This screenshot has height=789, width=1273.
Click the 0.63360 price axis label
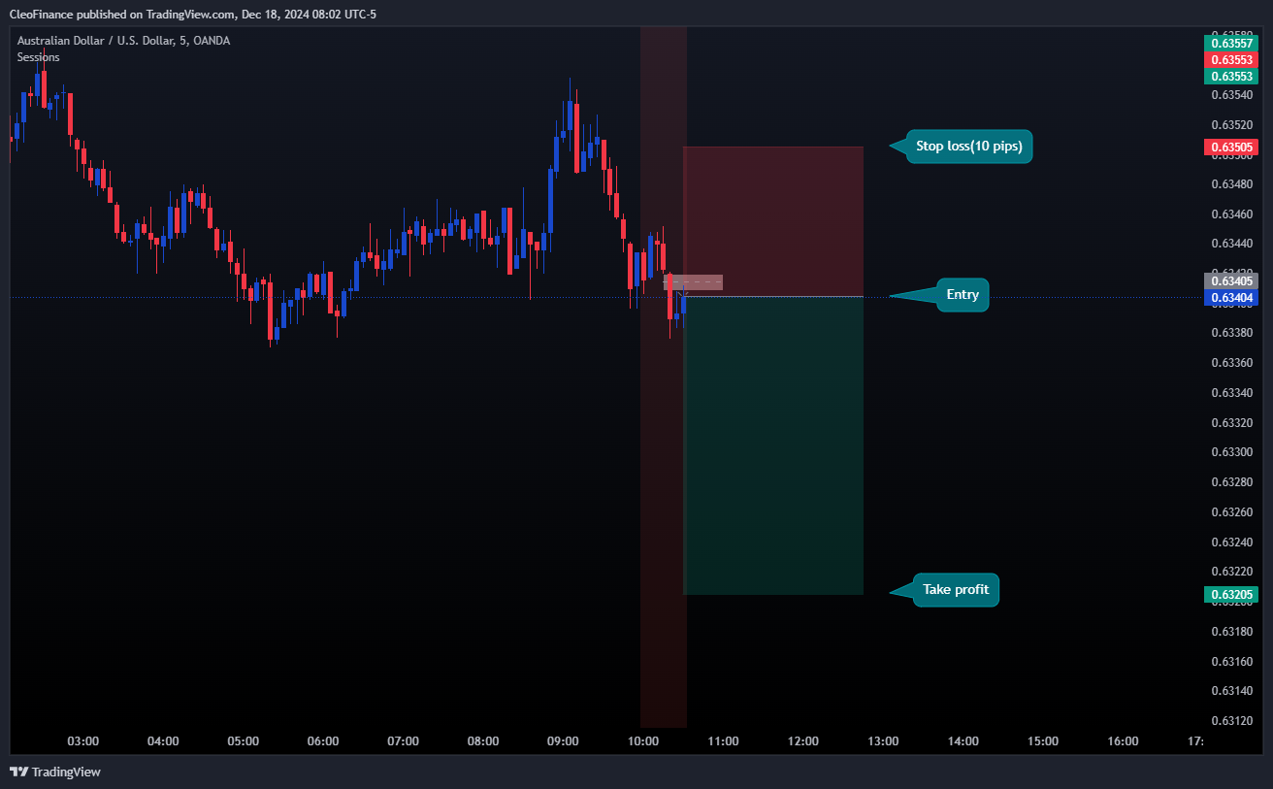(x=1231, y=363)
